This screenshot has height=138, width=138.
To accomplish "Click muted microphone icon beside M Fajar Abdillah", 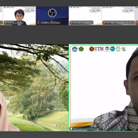I will [104, 23].
